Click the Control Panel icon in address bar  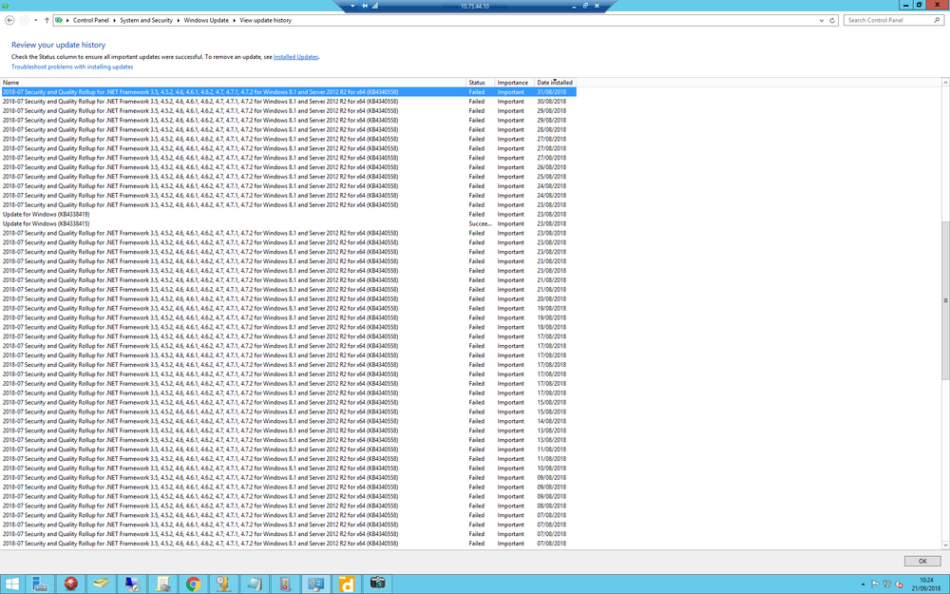coord(59,20)
